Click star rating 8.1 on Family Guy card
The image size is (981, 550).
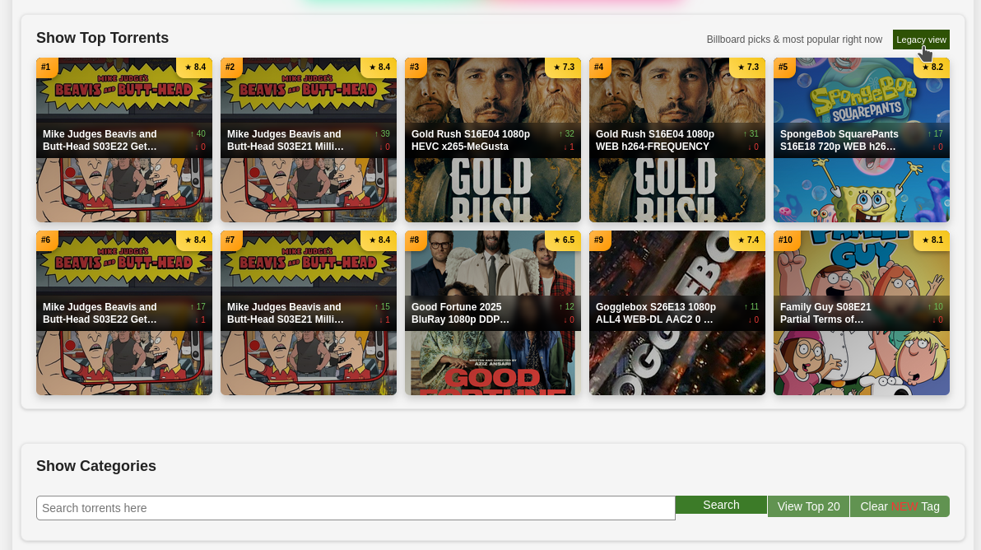[x=932, y=240]
